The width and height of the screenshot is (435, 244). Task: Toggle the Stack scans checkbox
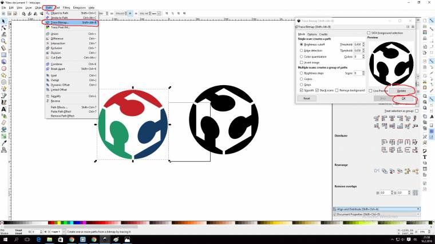point(317,90)
